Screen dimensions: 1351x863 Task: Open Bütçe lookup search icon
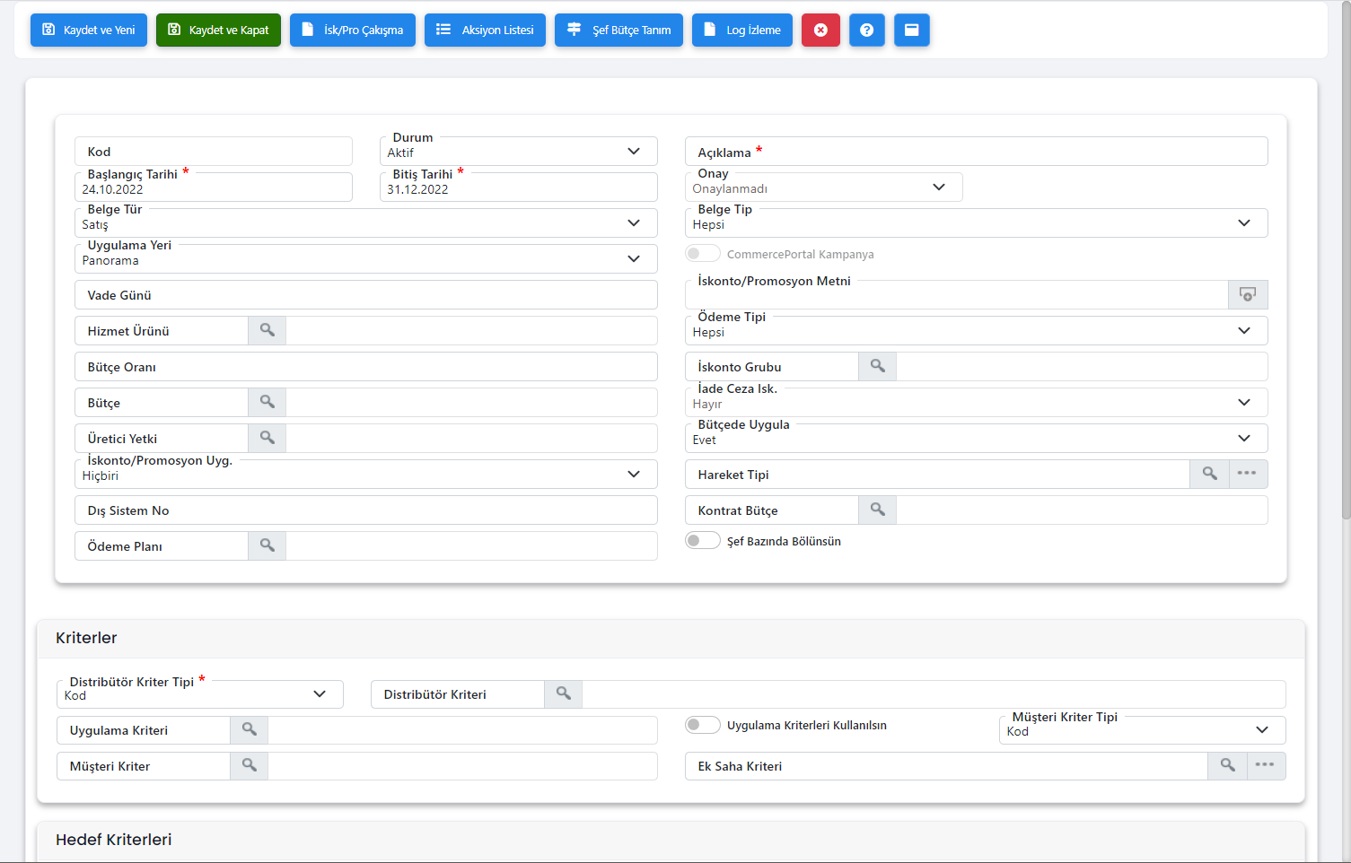coord(267,402)
